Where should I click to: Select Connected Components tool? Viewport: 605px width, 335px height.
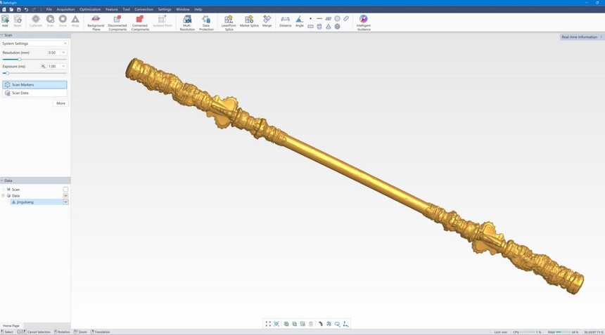click(140, 22)
